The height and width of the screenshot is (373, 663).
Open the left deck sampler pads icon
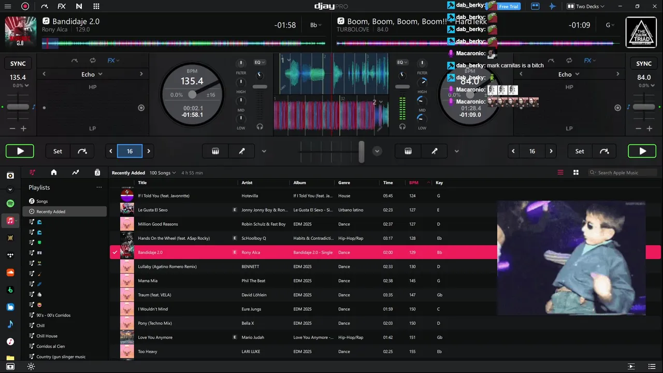[215, 151]
